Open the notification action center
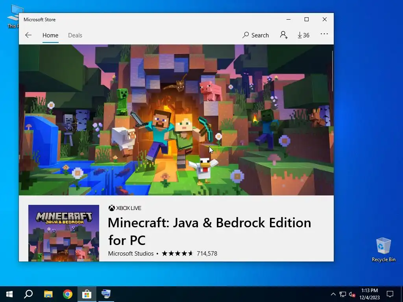Viewport: 403px width, 302px height. click(x=390, y=294)
